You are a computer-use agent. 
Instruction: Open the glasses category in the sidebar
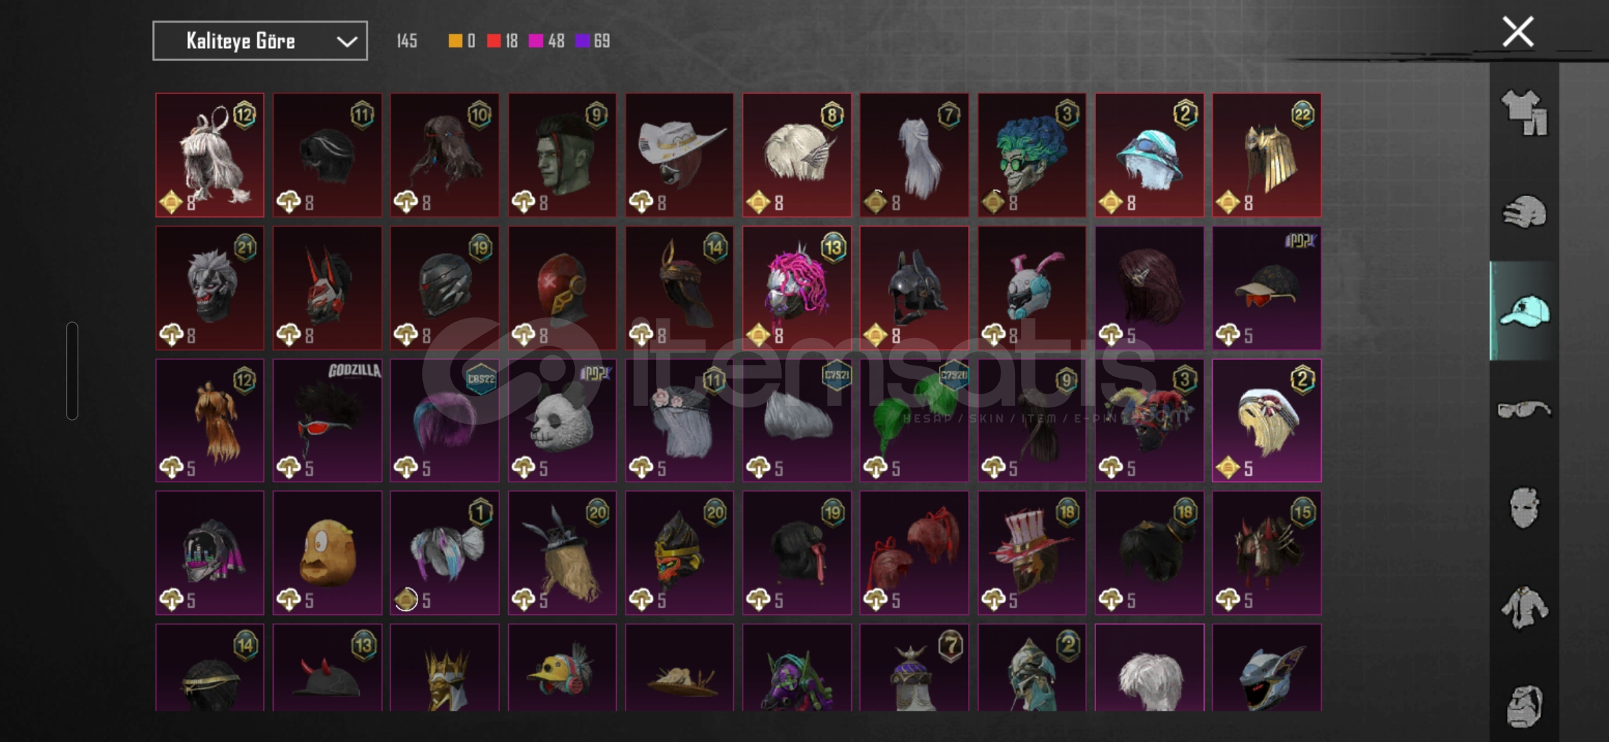1524,410
